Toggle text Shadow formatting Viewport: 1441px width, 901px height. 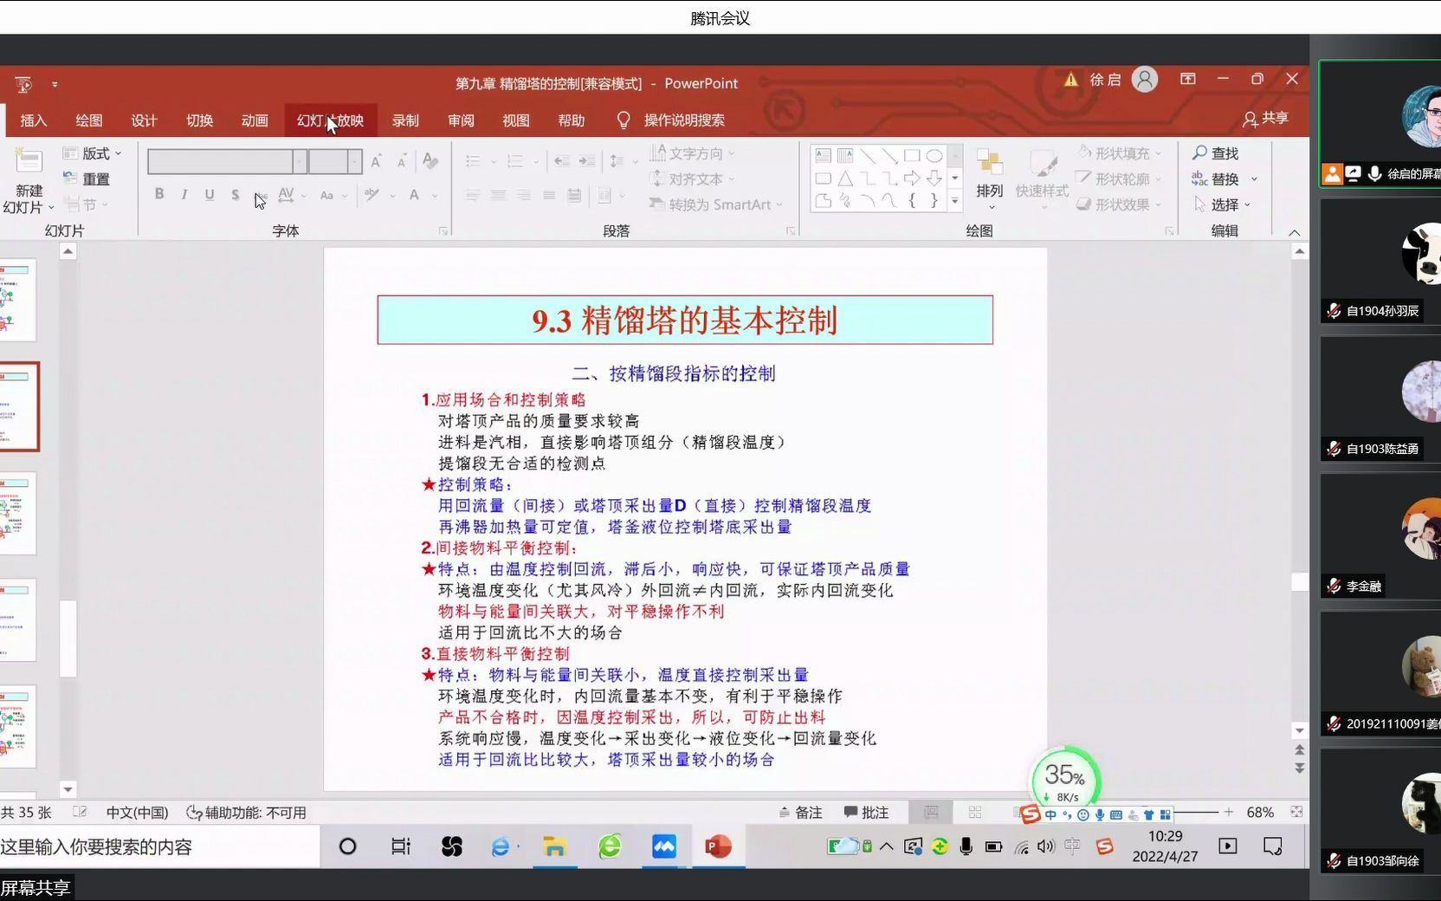coord(235,194)
